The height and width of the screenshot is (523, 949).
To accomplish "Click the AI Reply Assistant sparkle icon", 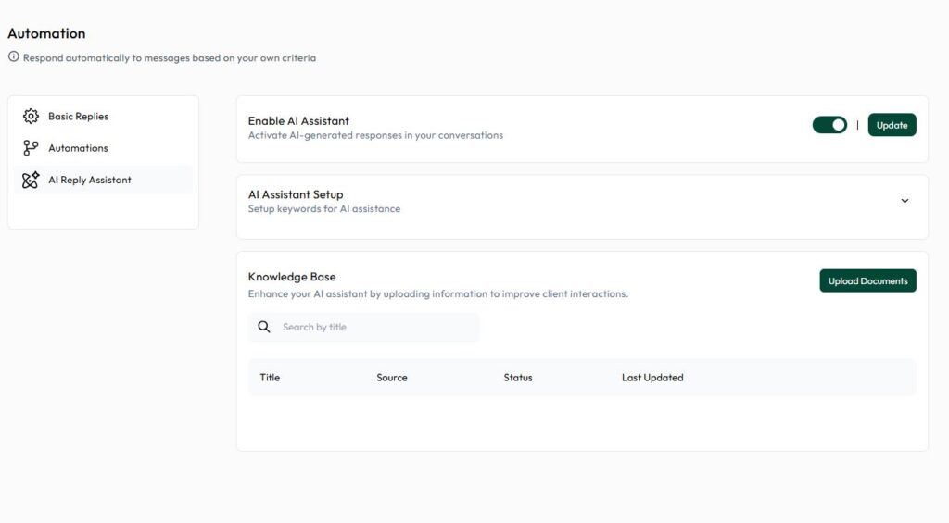I will pos(31,180).
